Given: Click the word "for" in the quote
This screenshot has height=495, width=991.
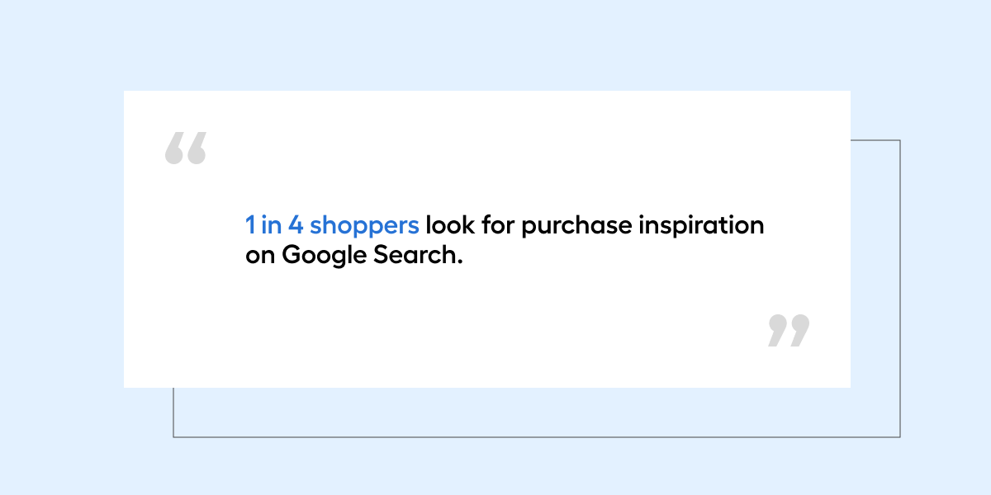Looking at the screenshot, I should point(498,225).
